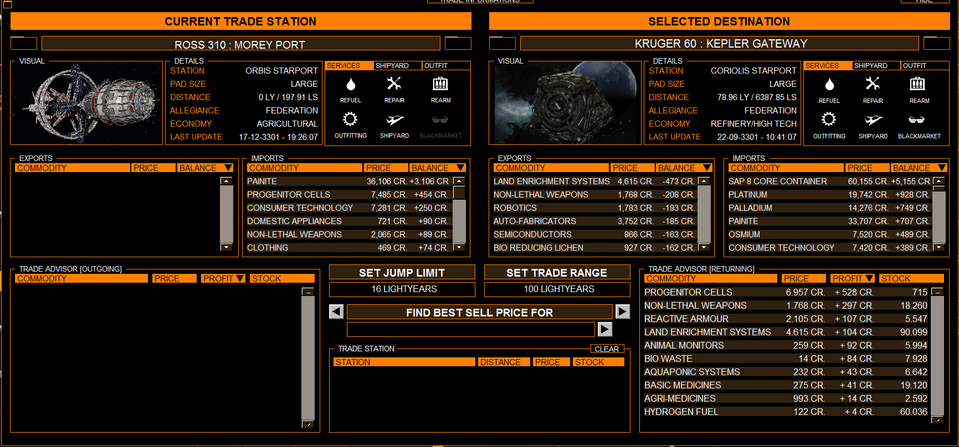Click Repair icon for Kepler Gateway

click(873, 84)
